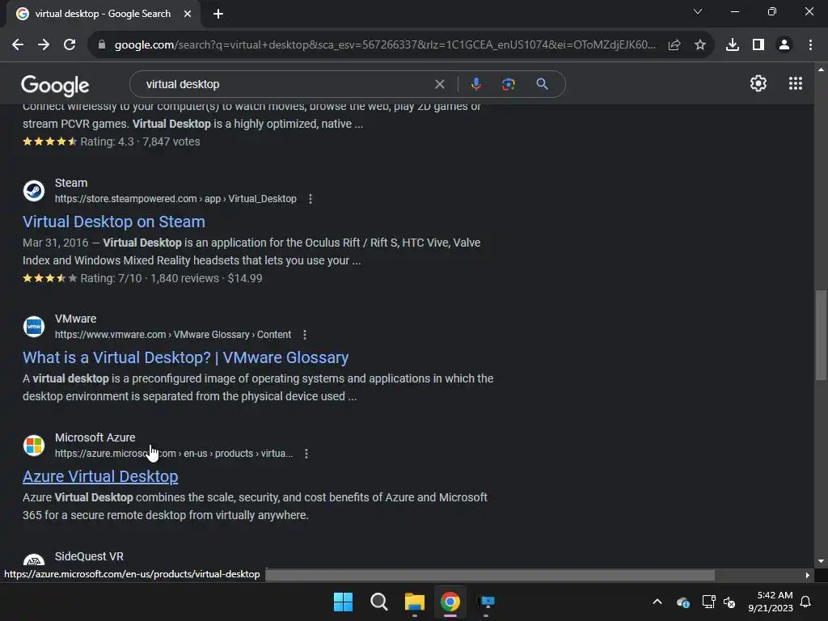The height and width of the screenshot is (621, 828).
Task: Open Virtual Desktop on Steam link
Action: click(x=113, y=222)
